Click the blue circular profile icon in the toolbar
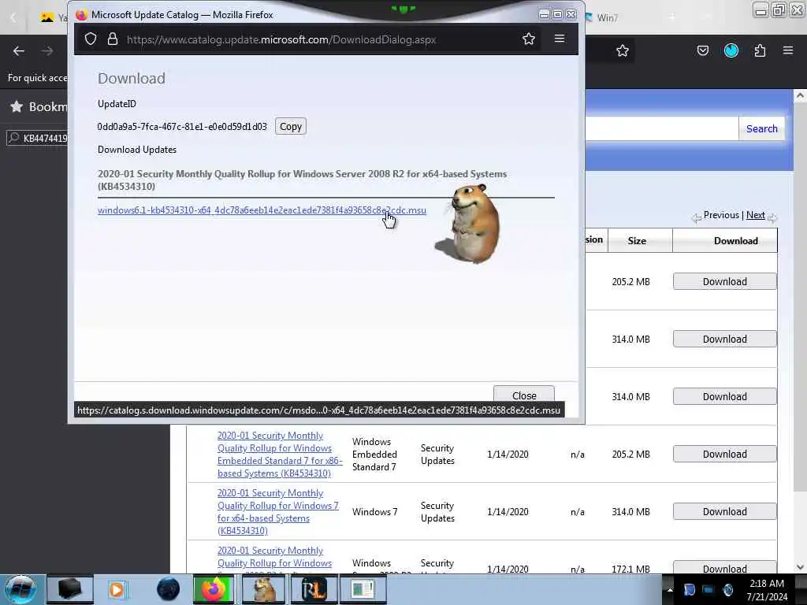The image size is (807, 605). [731, 50]
